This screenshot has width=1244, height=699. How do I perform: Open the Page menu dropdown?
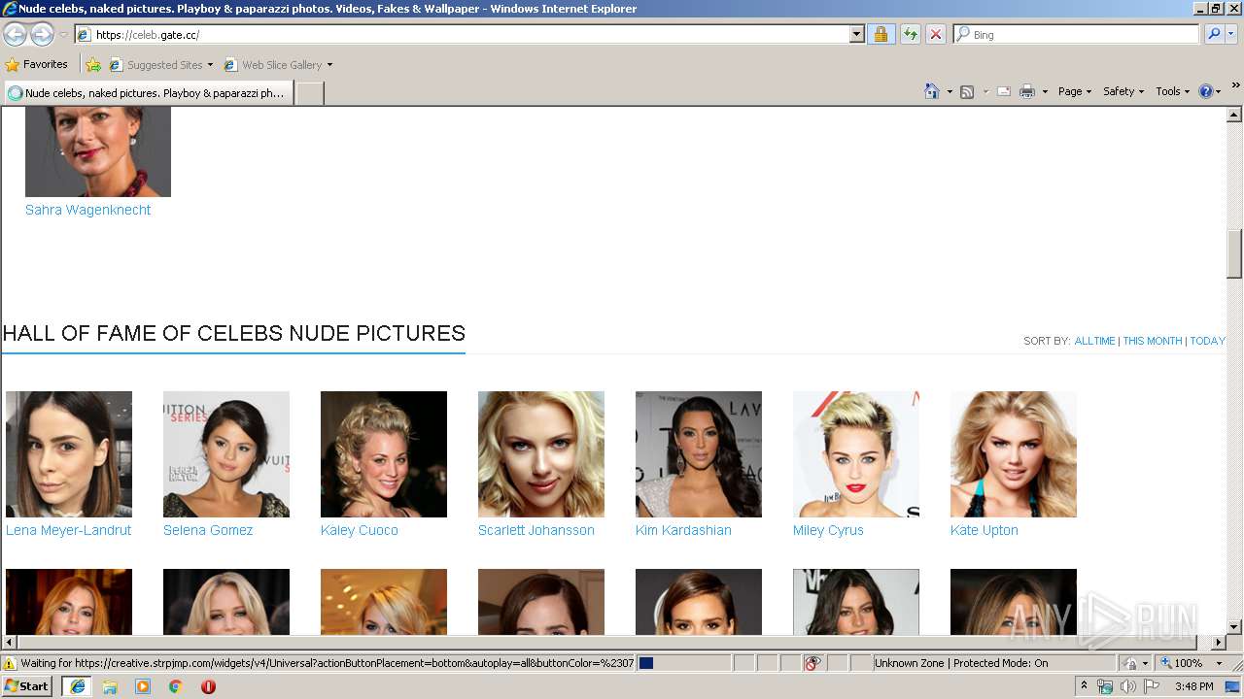(x=1074, y=91)
